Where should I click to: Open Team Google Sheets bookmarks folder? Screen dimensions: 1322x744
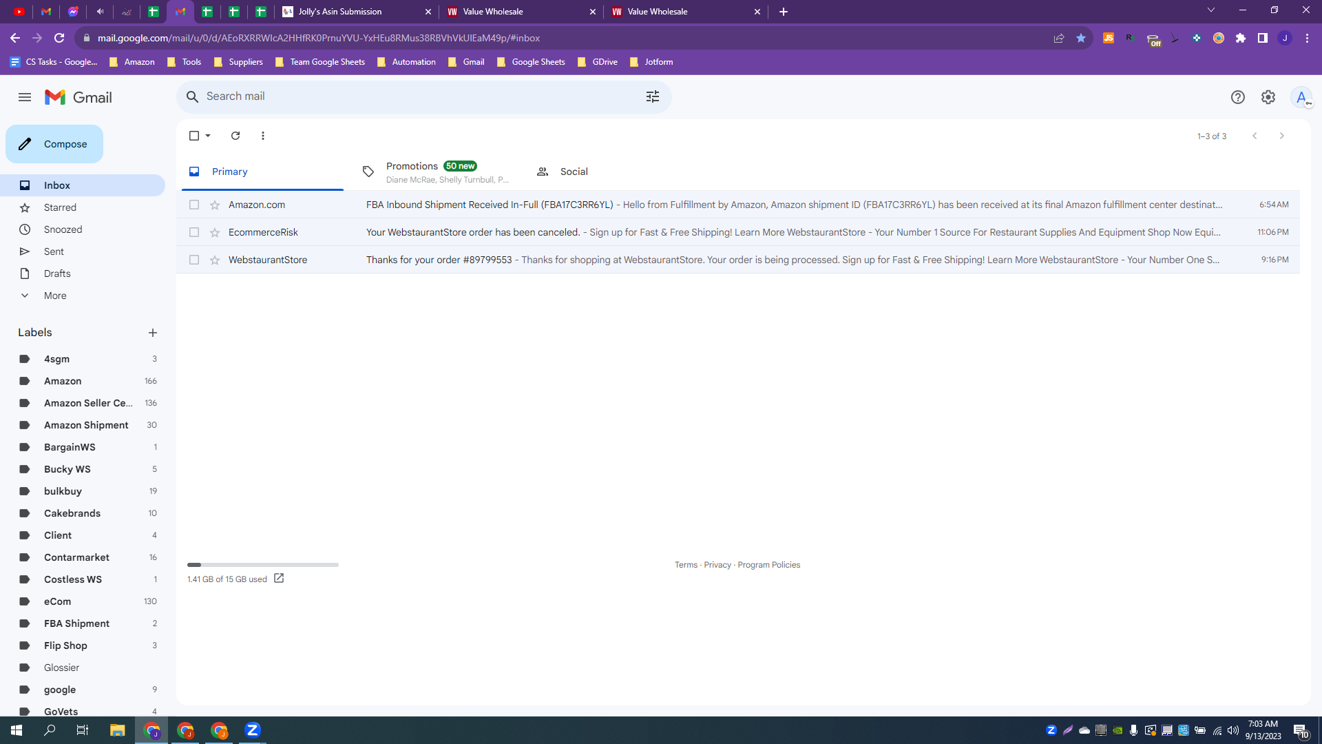point(320,62)
